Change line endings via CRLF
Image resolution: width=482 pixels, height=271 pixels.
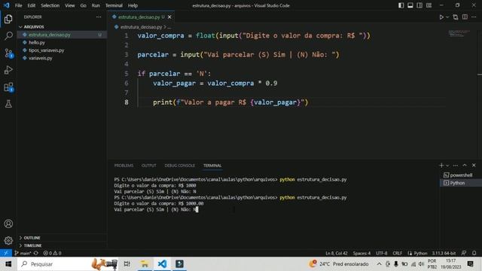coord(397,253)
